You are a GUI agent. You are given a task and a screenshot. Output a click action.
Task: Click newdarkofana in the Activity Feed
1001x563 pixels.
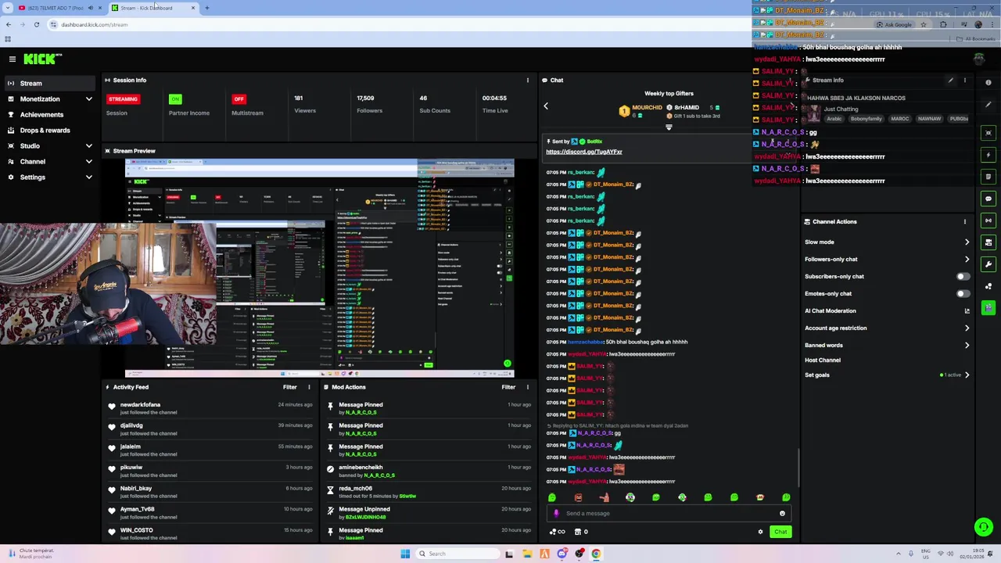(x=140, y=405)
